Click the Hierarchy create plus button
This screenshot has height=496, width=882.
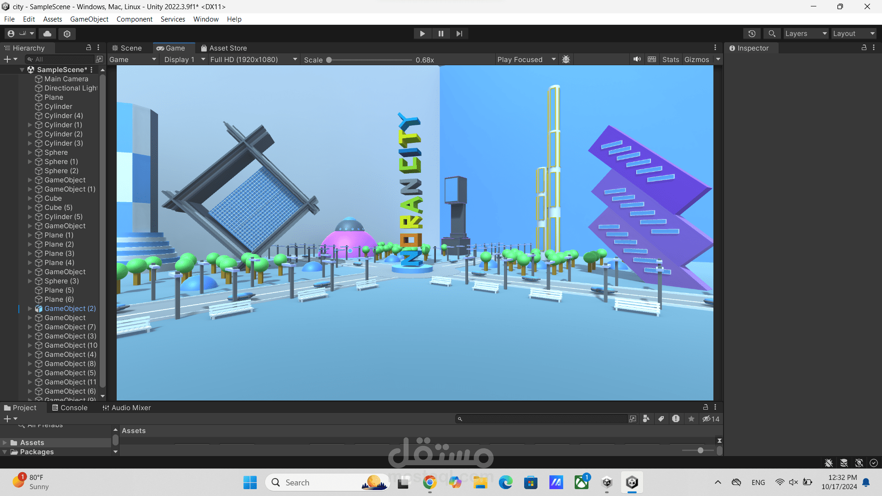tap(10, 59)
